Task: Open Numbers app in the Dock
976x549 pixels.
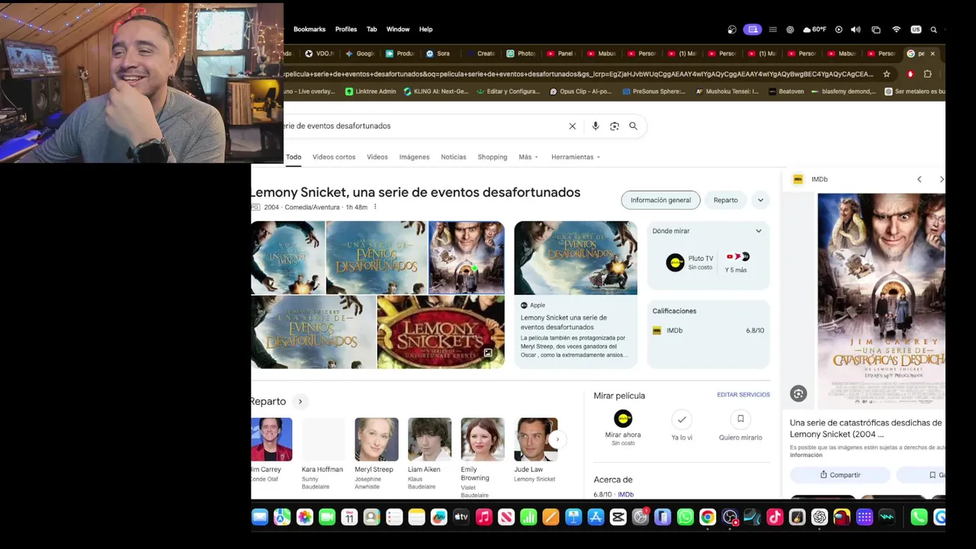Action: click(528, 517)
